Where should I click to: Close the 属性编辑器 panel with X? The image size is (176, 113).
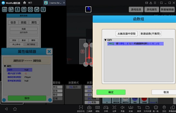click(49, 51)
